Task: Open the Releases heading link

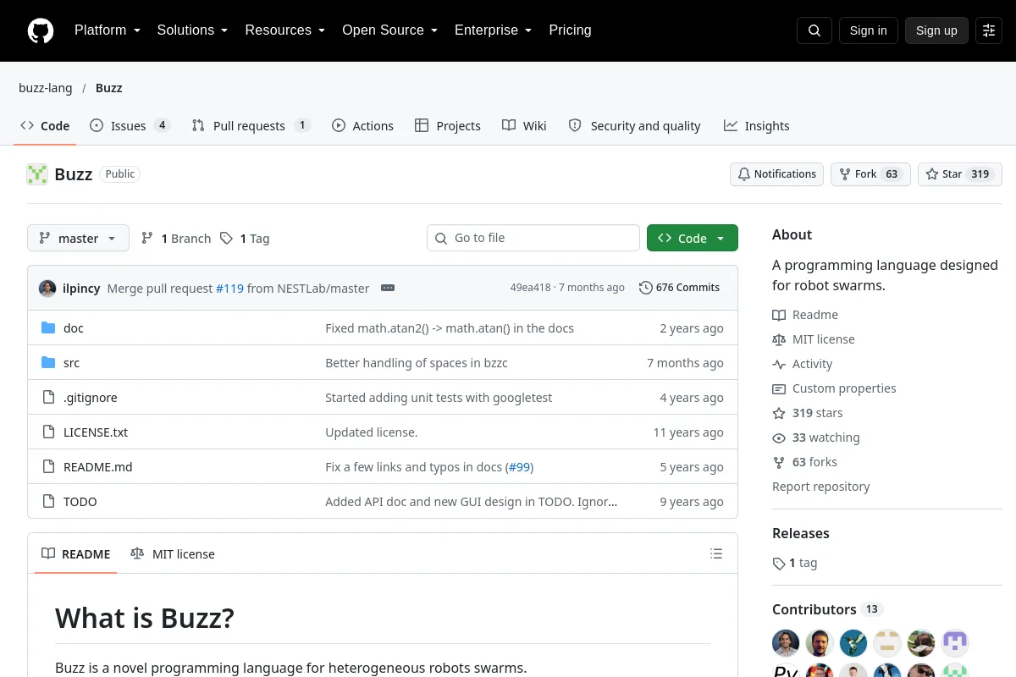Action: point(801,533)
